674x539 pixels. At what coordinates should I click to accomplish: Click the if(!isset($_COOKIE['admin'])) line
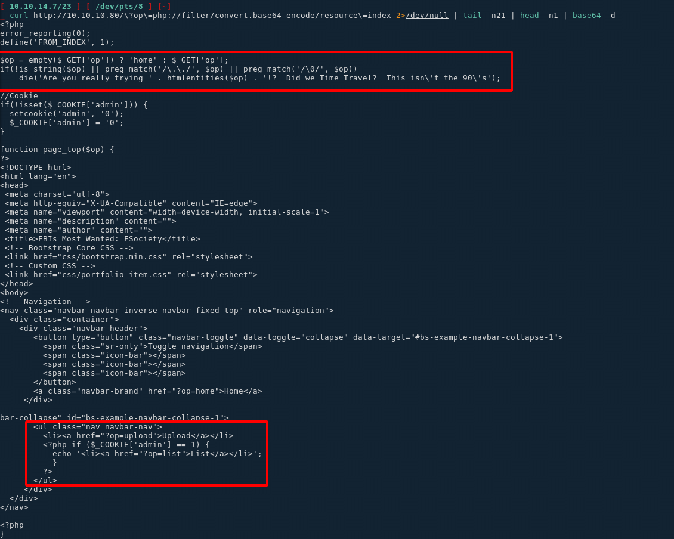pyautogui.click(x=74, y=105)
